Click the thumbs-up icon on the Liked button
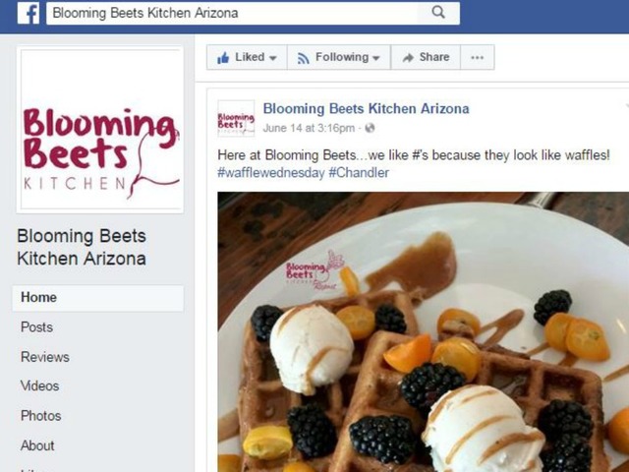 (223, 57)
